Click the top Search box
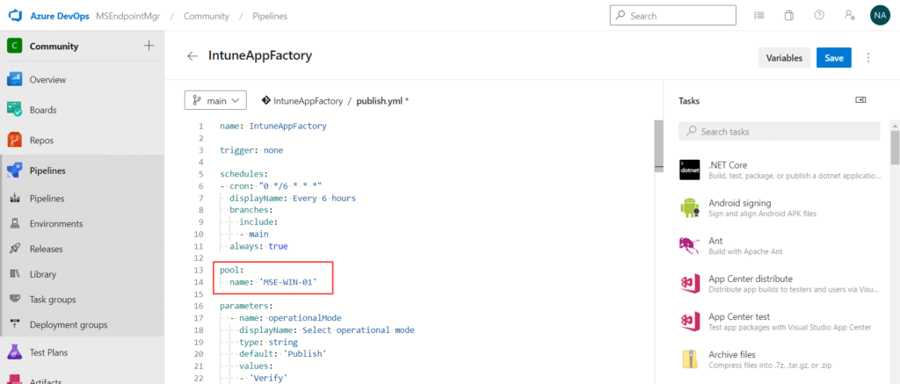 (x=672, y=16)
